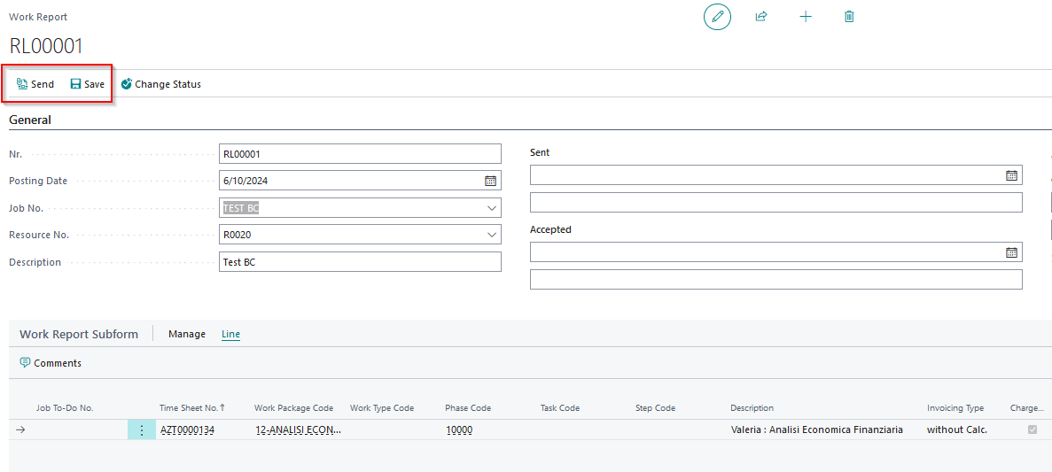This screenshot has width=1052, height=472.
Task: Expand the Resource No. dropdown
Action: [491, 235]
